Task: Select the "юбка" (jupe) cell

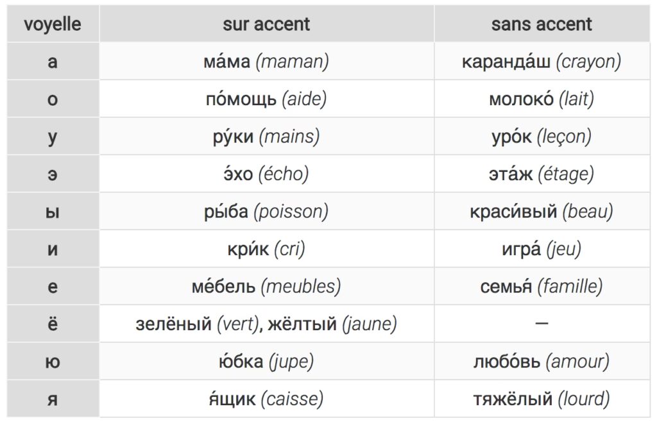Action: 266,362
